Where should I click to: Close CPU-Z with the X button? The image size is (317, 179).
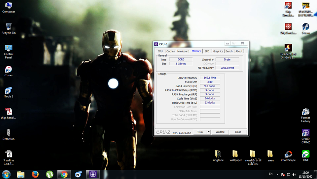point(242,43)
